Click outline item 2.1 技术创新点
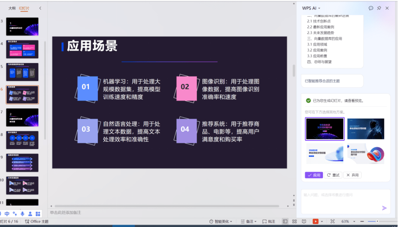The width and height of the screenshot is (398, 227). 319,21
